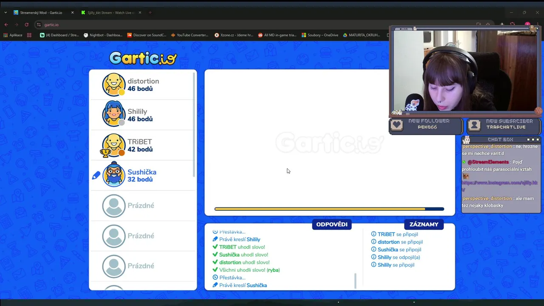544x306 pixels.
Task: Click 'Sushička uhodl slovo!' entry
Action: (240, 255)
